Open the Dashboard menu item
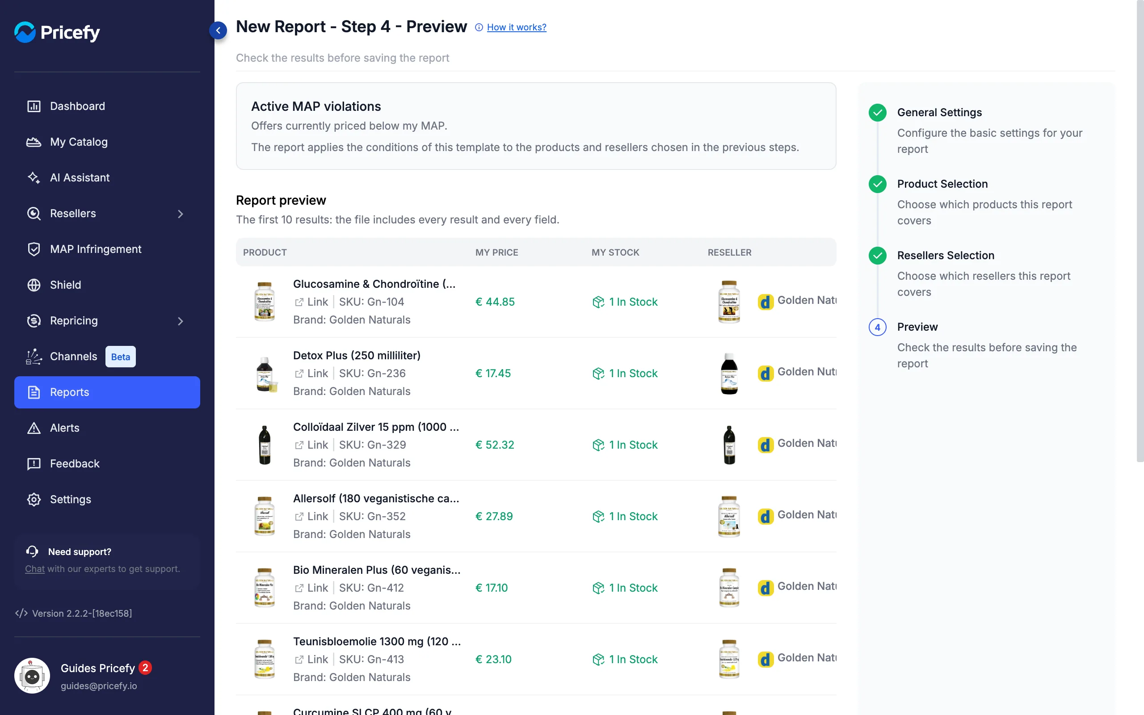 point(107,106)
